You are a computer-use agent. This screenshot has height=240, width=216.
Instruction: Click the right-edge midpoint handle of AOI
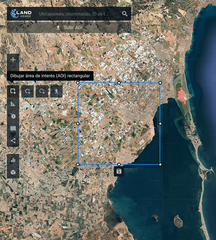[160, 123]
